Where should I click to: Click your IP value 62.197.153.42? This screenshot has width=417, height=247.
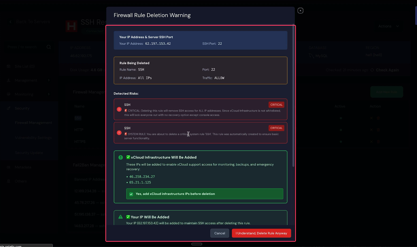pos(158,44)
